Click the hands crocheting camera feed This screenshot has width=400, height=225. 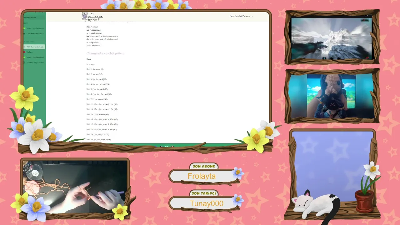(75, 187)
